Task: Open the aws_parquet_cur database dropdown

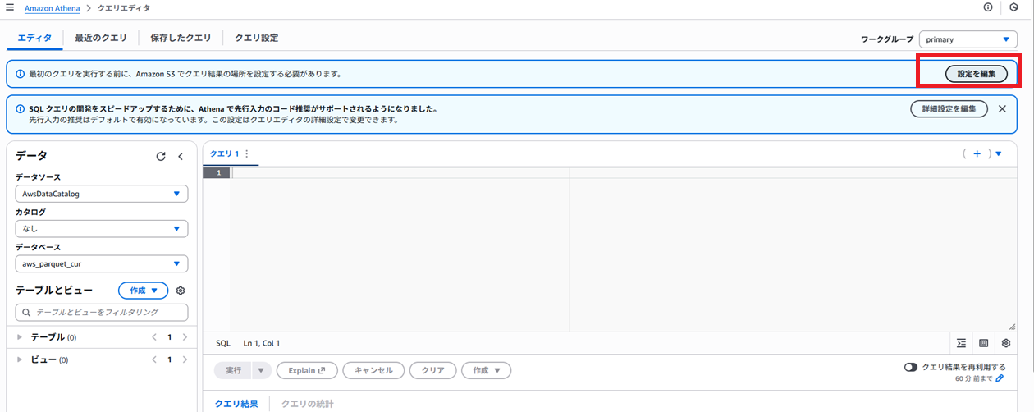Action: coord(102,263)
